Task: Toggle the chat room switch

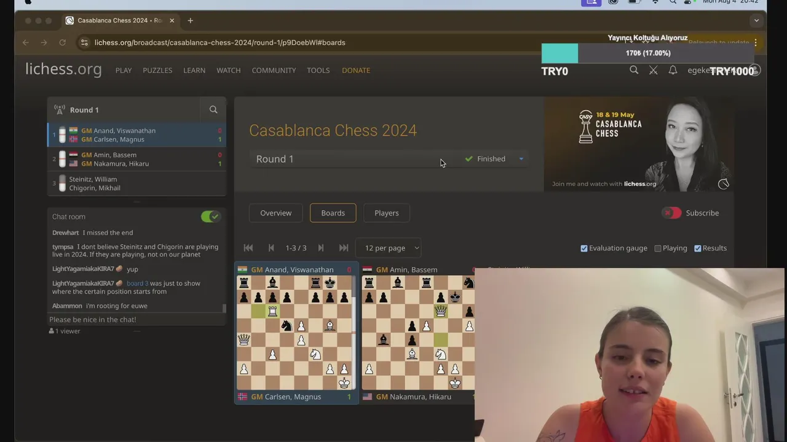Action: 210,216
